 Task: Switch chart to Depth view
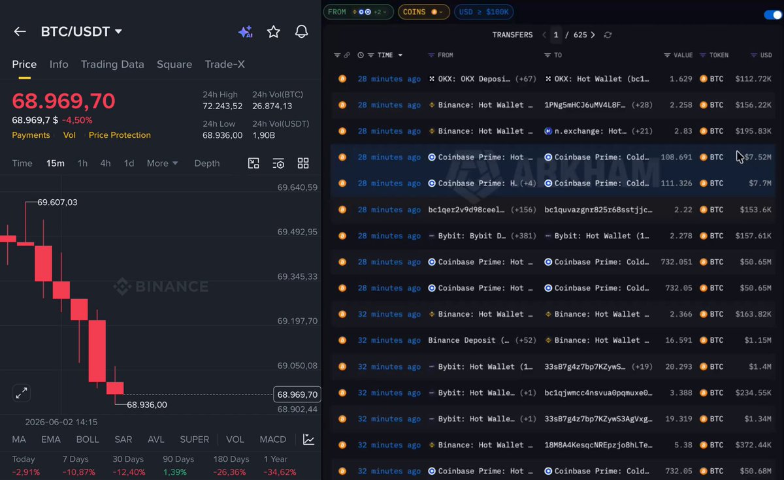pyautogui.click(x=207, y=163)
